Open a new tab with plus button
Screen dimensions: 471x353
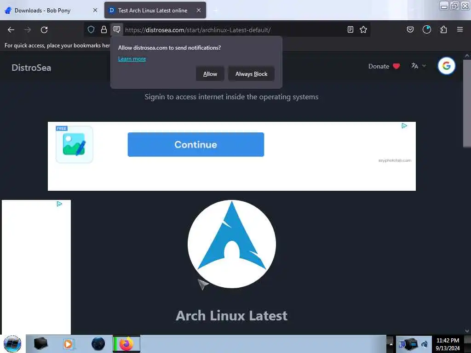[215, 11]
